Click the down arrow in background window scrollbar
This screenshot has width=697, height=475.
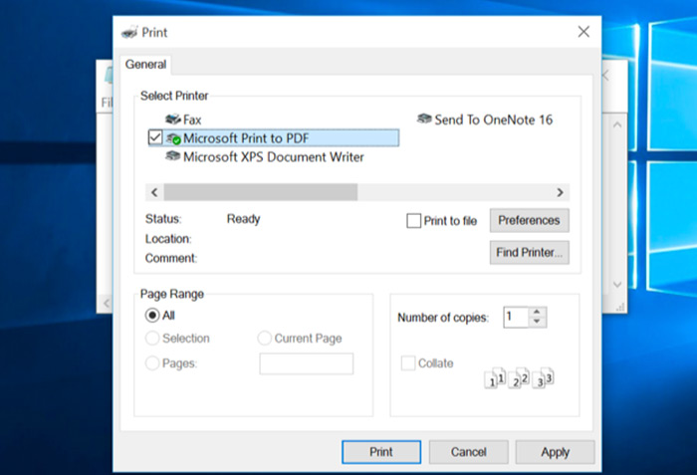[617, 284]
